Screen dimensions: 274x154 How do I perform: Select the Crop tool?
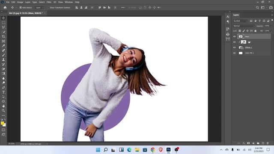tap(3, 36)
